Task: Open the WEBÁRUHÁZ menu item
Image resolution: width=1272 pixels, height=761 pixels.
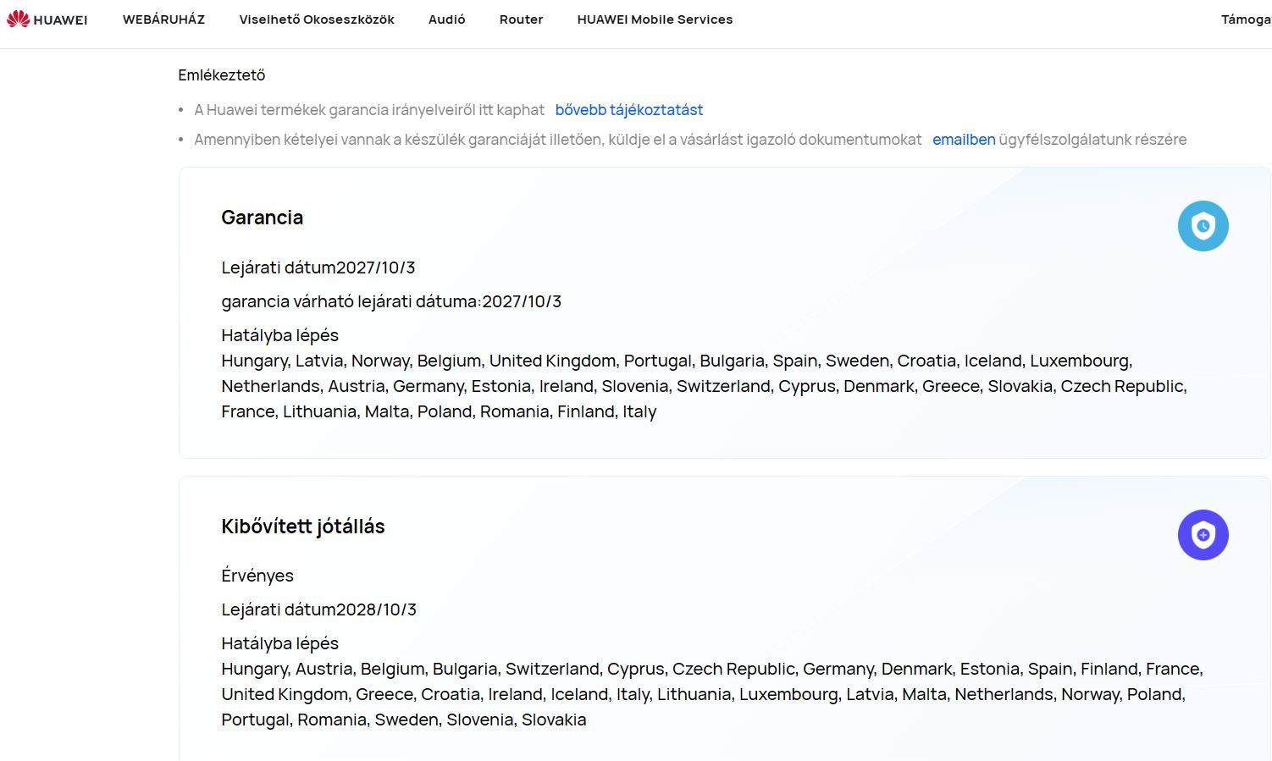Action: (163, 19)
